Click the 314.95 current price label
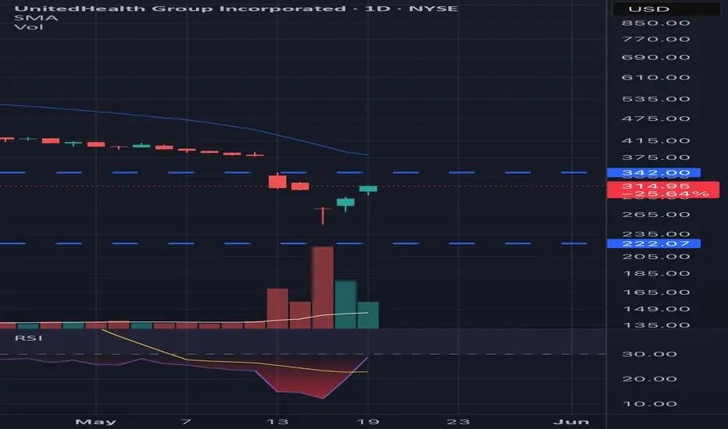The image size is (728, 429). click(x=663, y=190)
